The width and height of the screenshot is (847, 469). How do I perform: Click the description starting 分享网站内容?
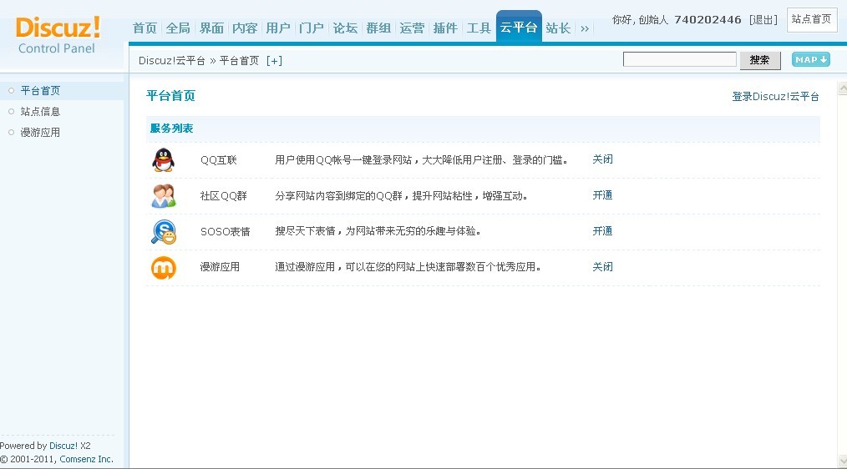[x=401, y=196]
